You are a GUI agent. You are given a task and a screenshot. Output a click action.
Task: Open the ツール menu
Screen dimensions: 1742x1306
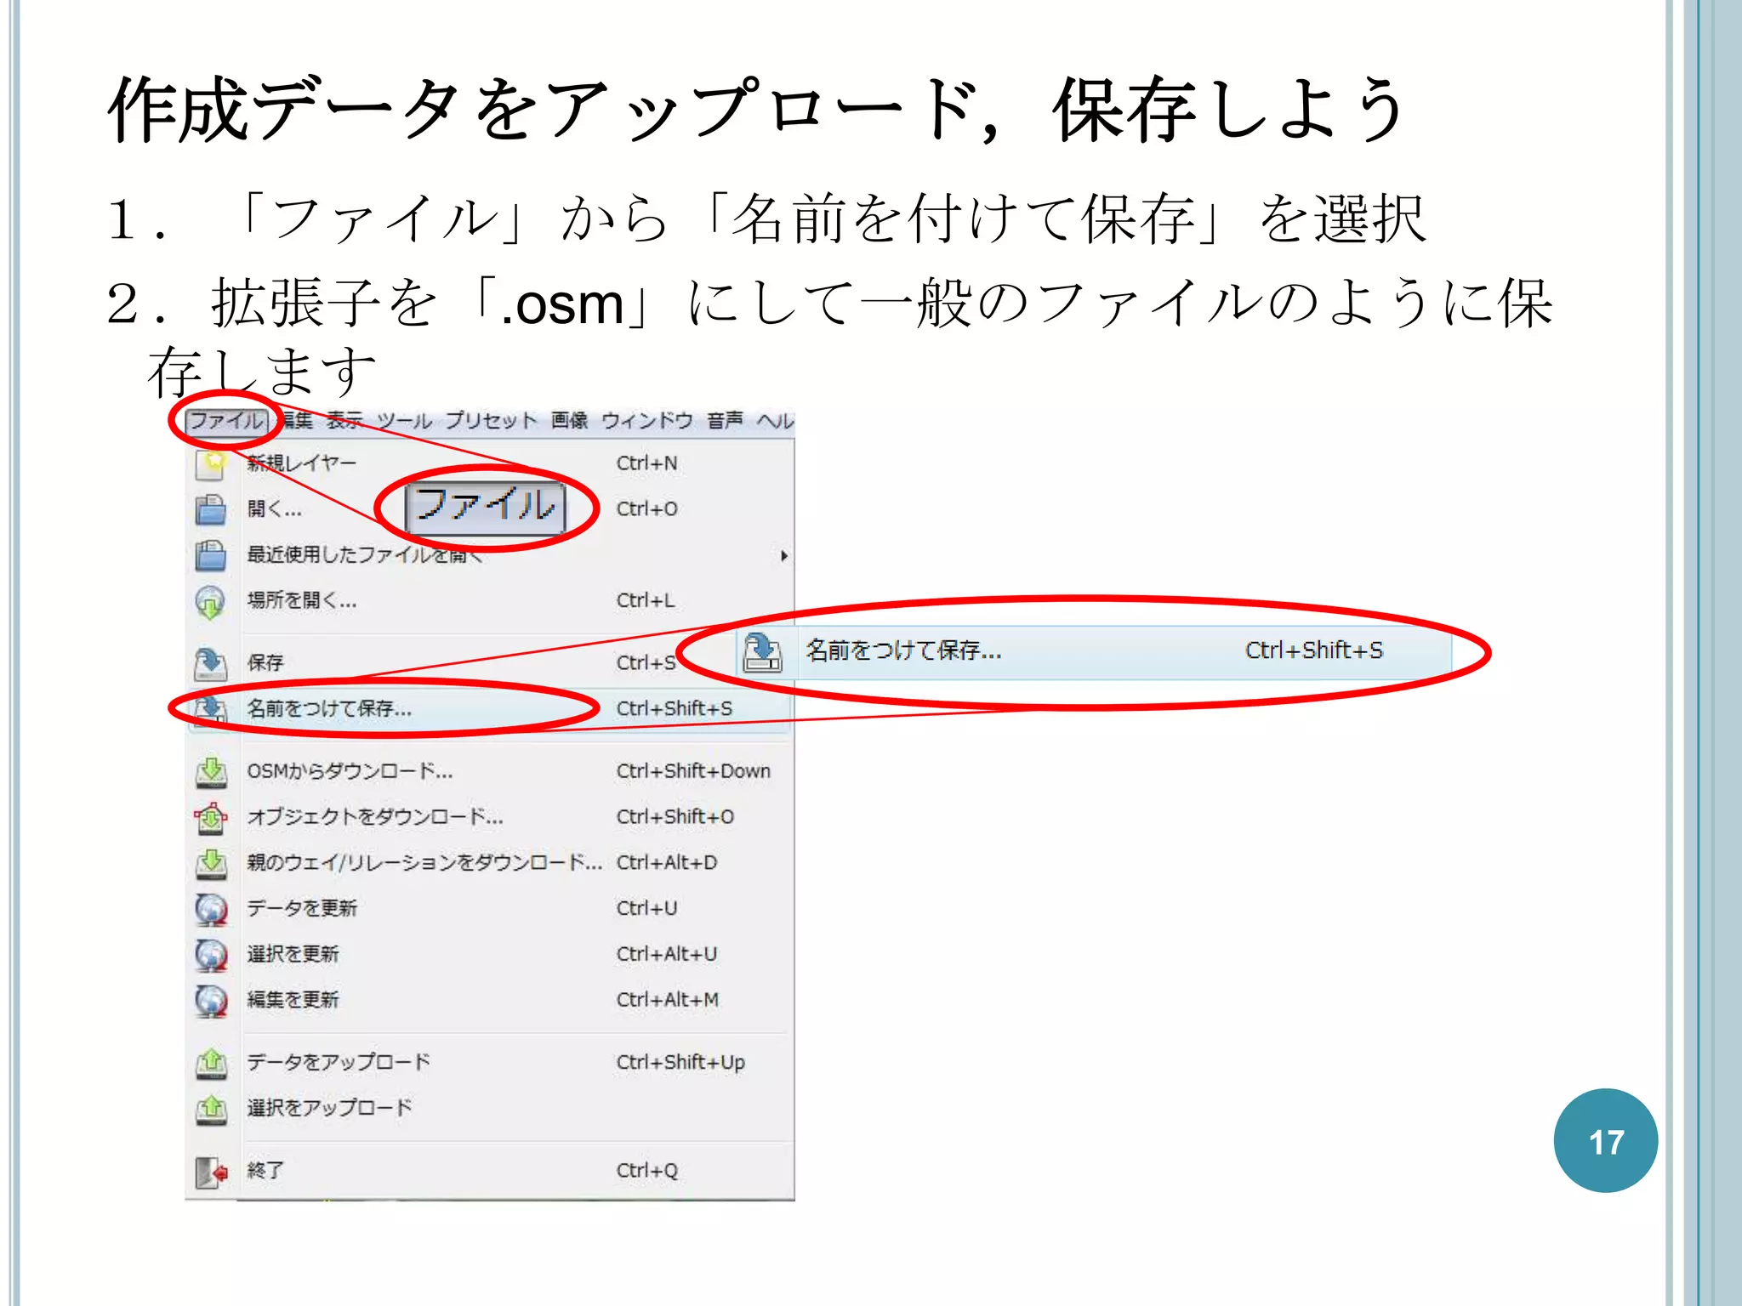coord(405,421)
